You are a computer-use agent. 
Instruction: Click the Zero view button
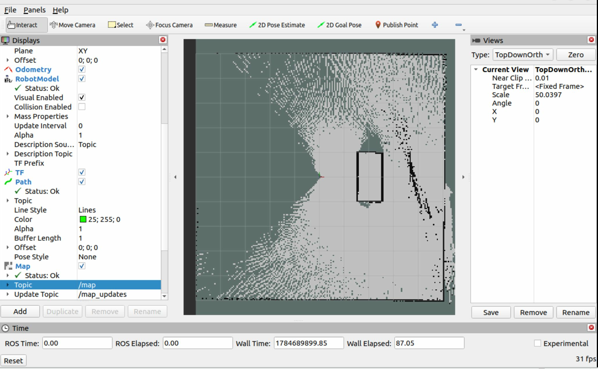576,54
